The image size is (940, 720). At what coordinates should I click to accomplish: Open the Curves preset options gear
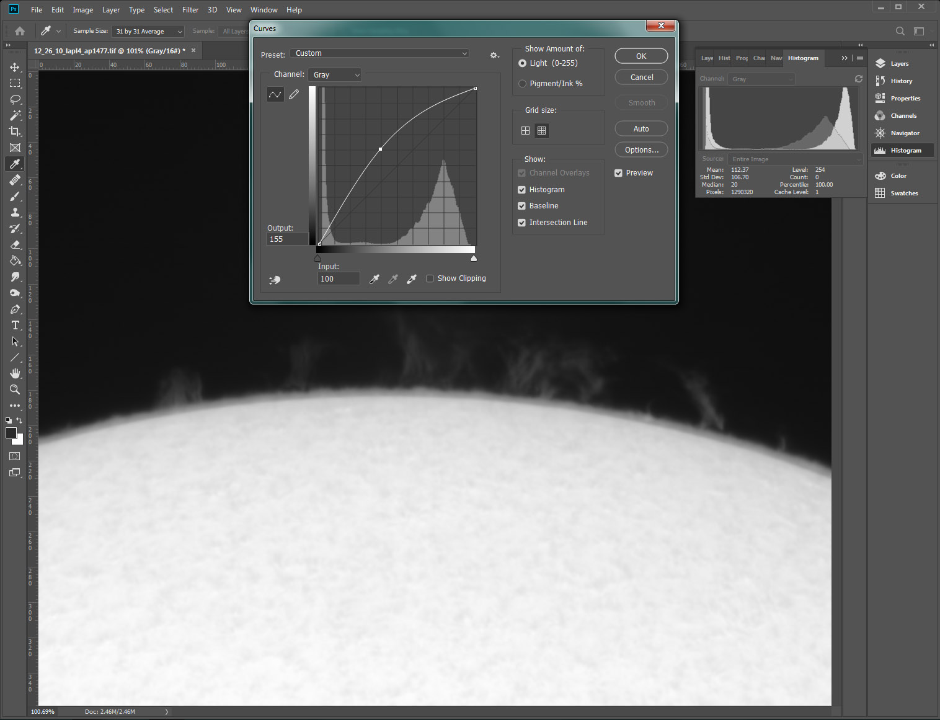click(x=494, y=55)
